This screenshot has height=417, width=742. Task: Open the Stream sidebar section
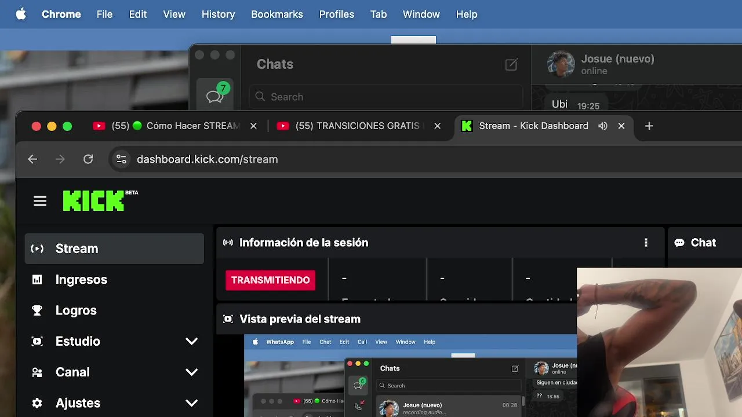114,248
